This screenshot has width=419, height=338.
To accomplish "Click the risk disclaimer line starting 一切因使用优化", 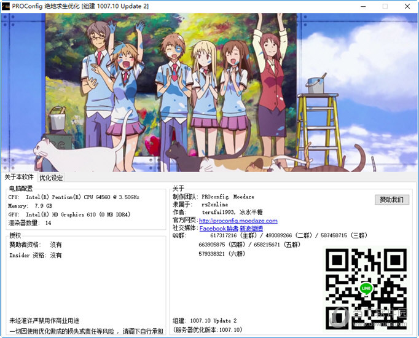I will click(x=86, y=331).
